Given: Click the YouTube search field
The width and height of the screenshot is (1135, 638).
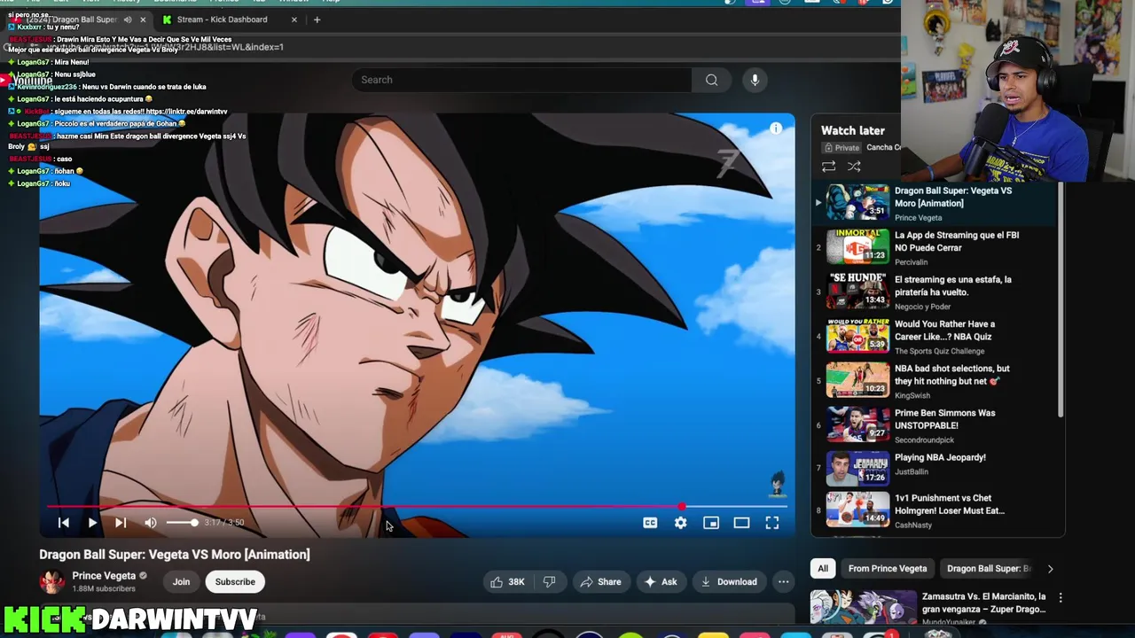Looking at the screenshot, I should coord(521,80).
